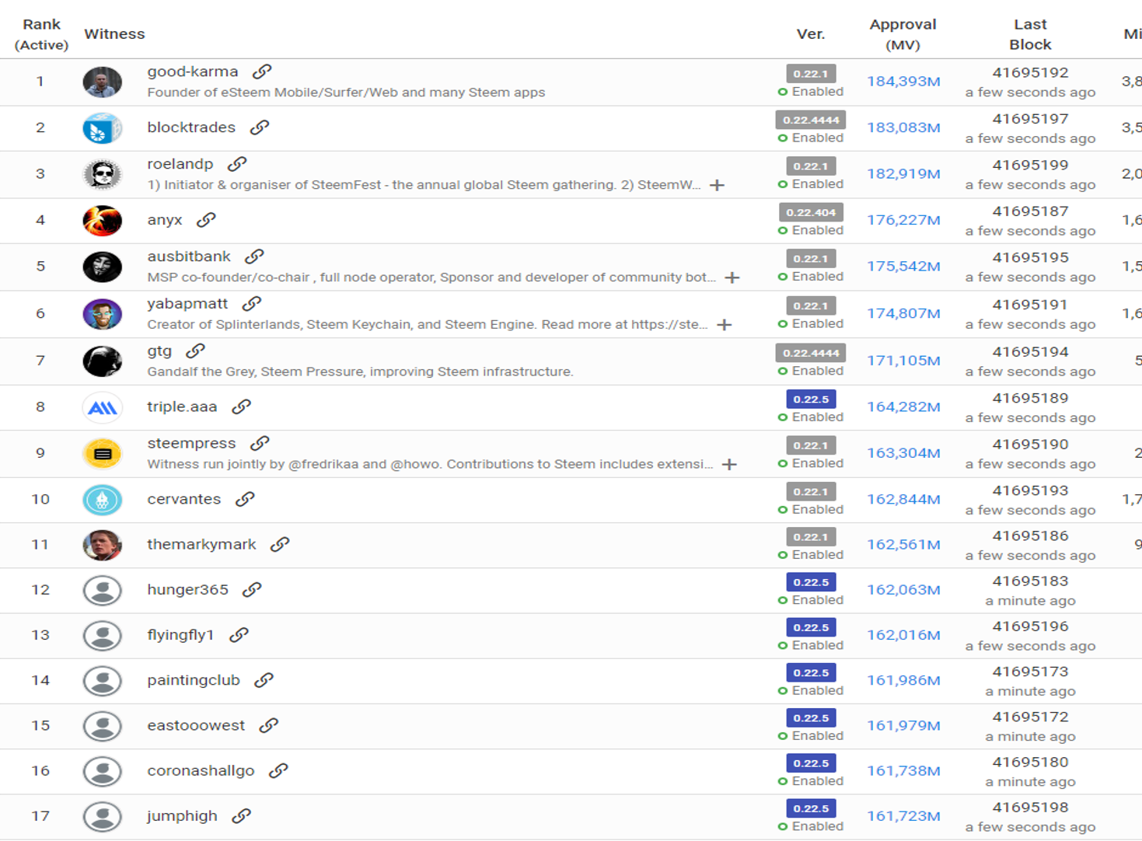Click the Approval (MV) column header

(903, 35)
